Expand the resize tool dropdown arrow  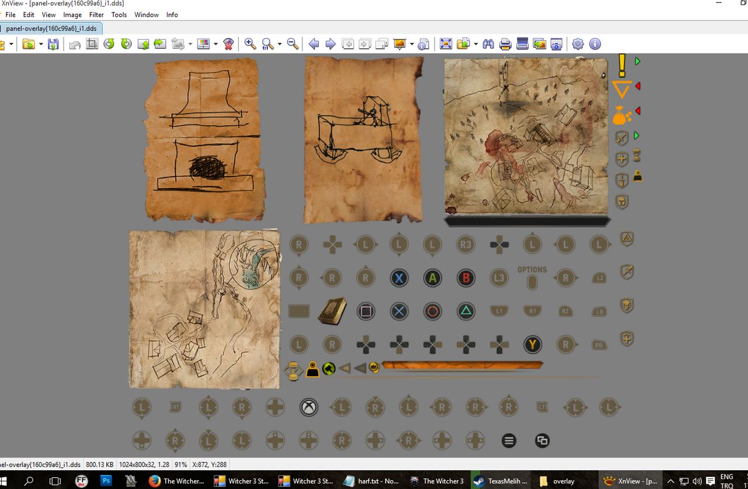coord(190,44)
